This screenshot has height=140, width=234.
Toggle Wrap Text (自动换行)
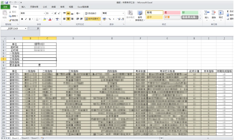point(91,13)
